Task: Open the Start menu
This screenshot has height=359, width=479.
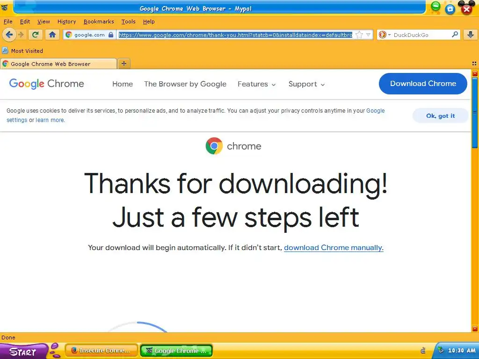Action: (24, 352)
